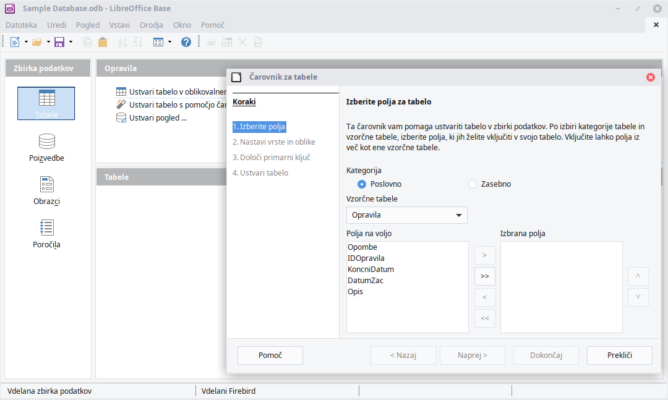The height and width of the screenshot is (400, 668).
Task: Click the Save toolbar icon
Action: pos(59,42)
